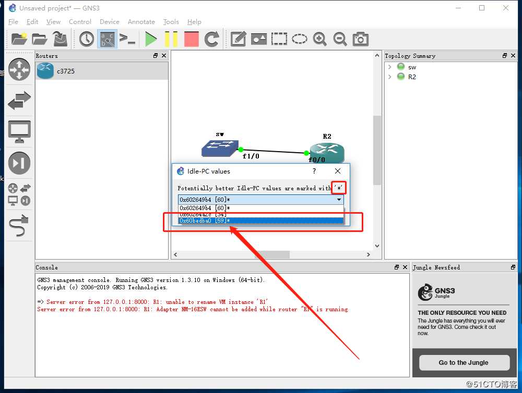
Task: Open the Tools menu
Action: (x=171, y=21)
